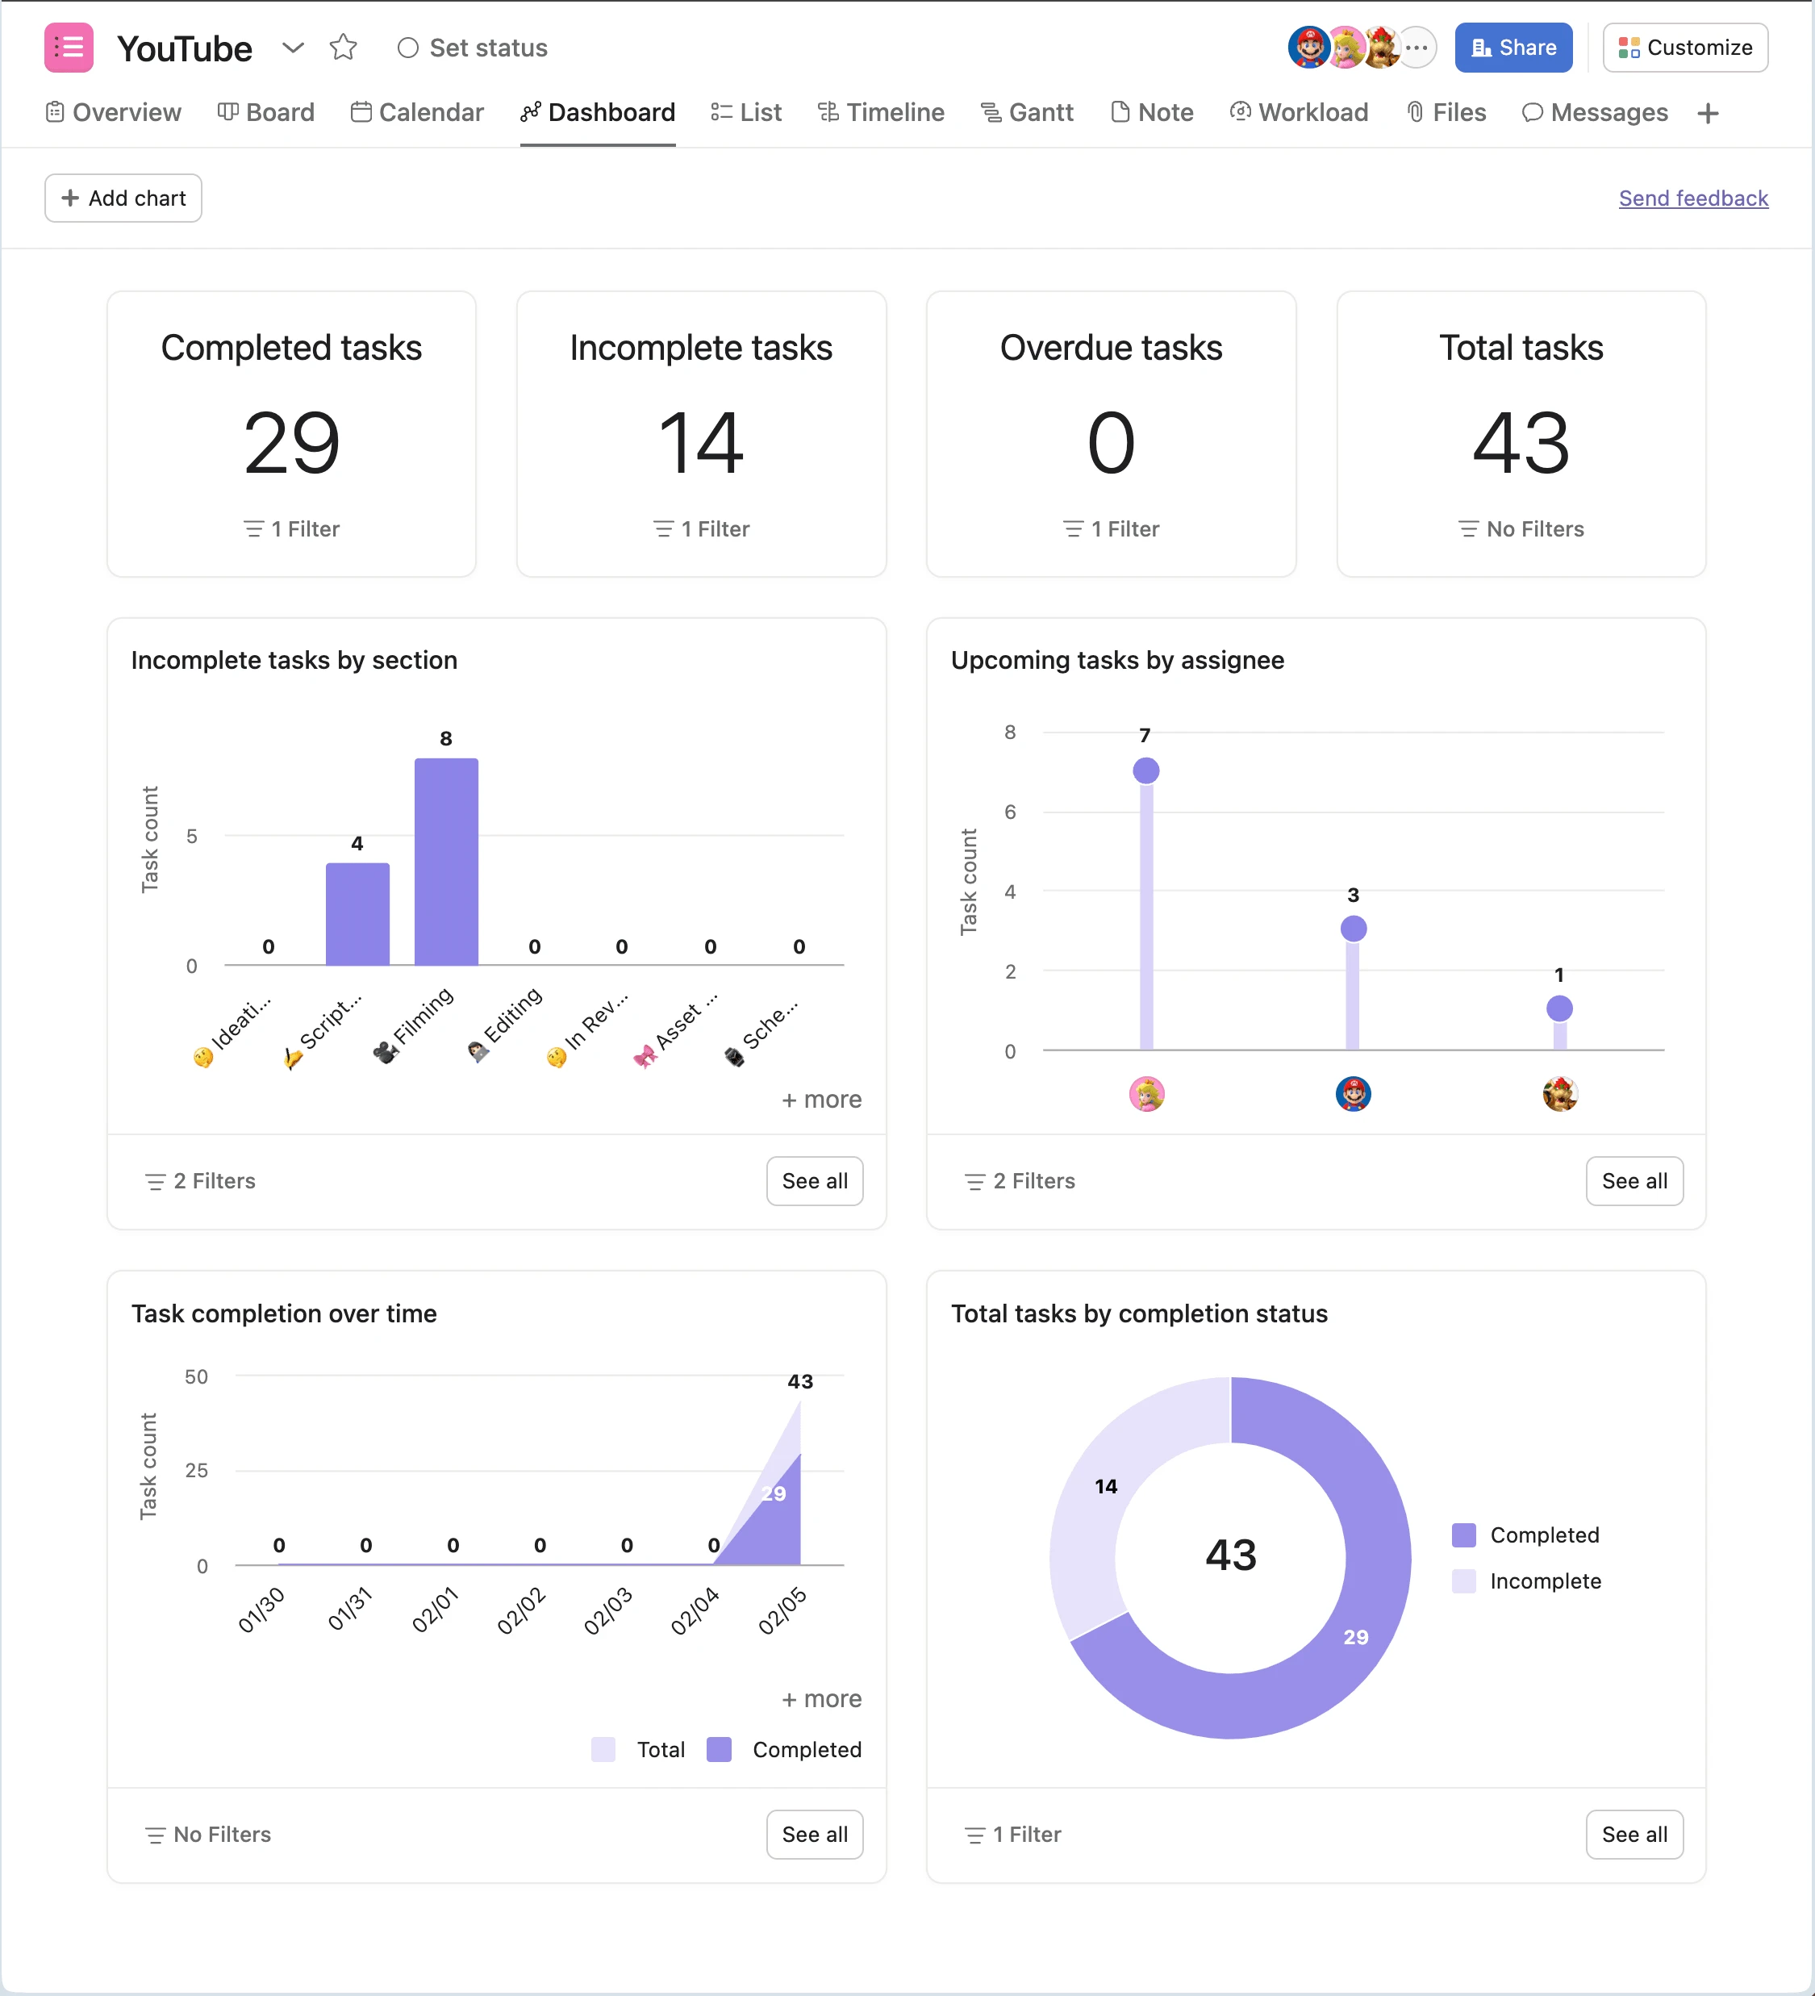Open Bowser member avatar in header
The height and width of the screenshot is (1996, 1815).
pos(1381,48)
